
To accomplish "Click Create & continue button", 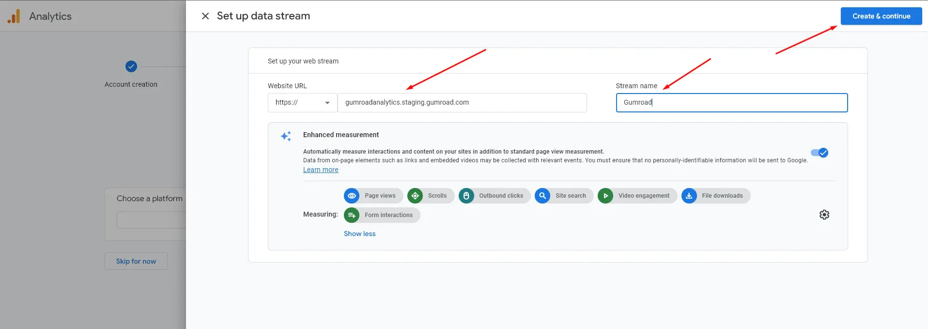I will 882,16.
